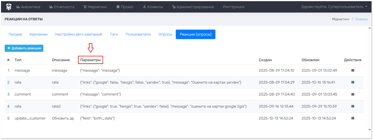373x140 pixels.
Task: Follow the Опросы breadcrumb link
Action: [x=361, y=19]
